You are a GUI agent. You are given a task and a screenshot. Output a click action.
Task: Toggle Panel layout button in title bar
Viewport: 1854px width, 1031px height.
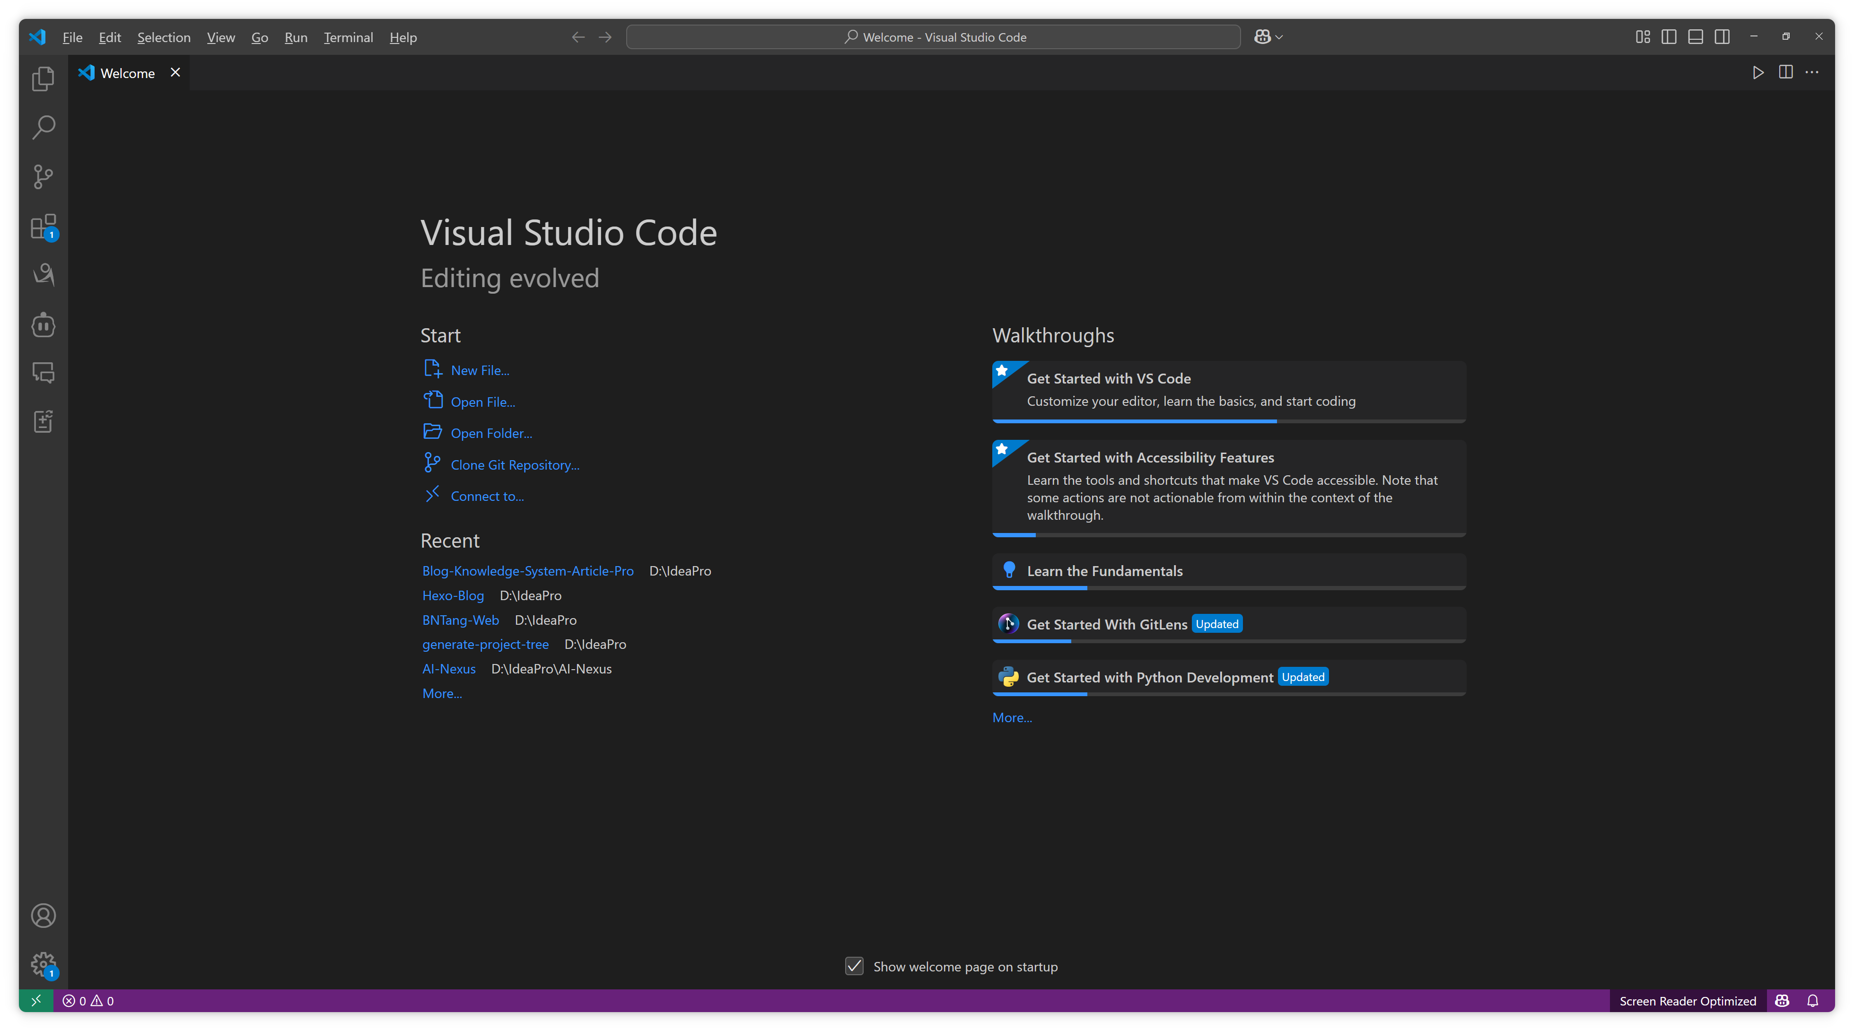pyautogui.click(x=1696, y=37)
